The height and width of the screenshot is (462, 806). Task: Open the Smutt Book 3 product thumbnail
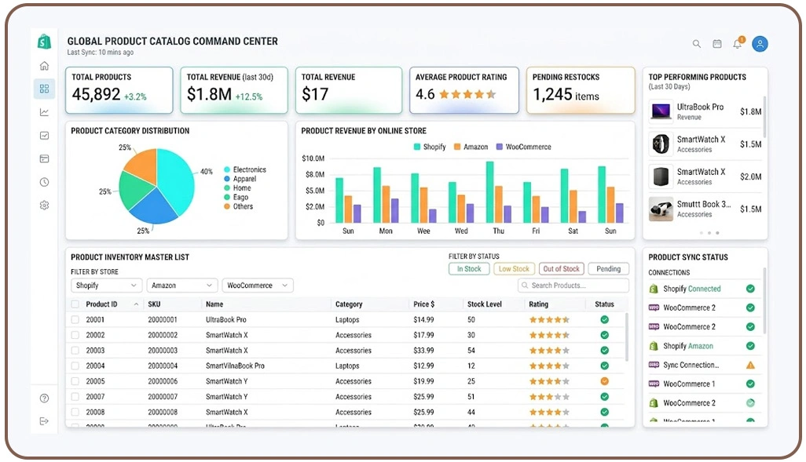pos(661,209)
